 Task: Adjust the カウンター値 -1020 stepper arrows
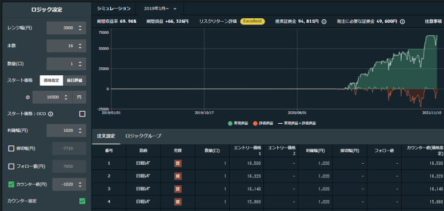pos(80,184)
